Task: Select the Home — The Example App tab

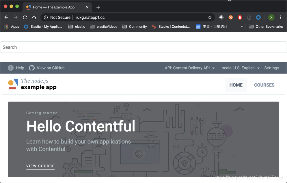Action: (x=57, y=7)
